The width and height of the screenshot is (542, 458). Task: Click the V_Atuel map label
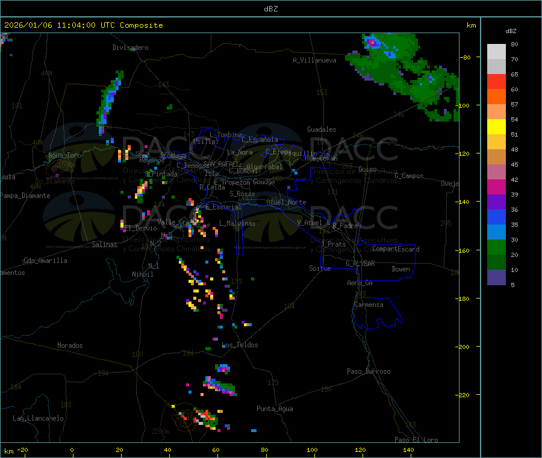coord(310,223)
